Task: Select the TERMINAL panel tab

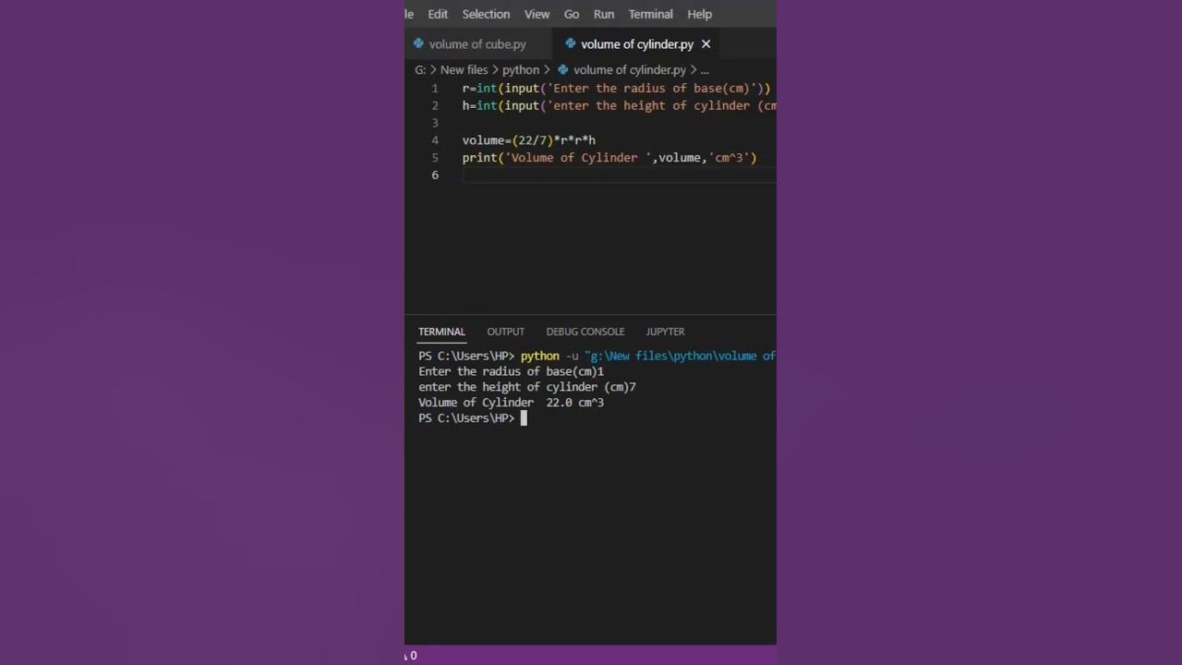Action: click(x=441, y=332)
